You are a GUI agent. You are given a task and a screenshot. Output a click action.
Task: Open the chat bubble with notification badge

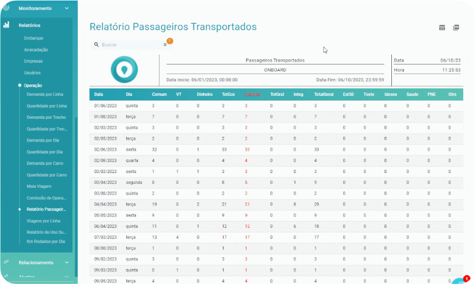click(461, 280)
